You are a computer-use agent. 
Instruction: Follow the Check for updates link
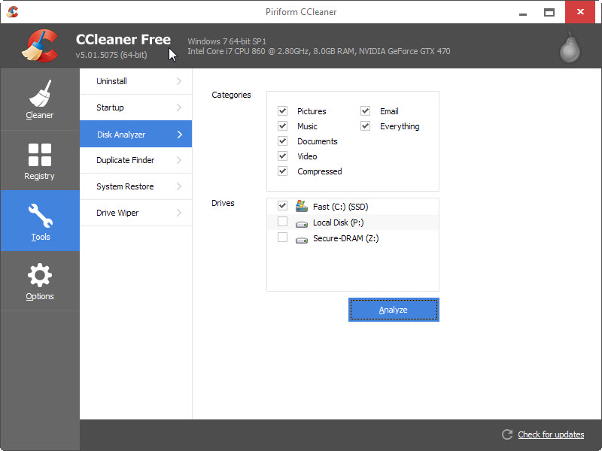[551, 434]
